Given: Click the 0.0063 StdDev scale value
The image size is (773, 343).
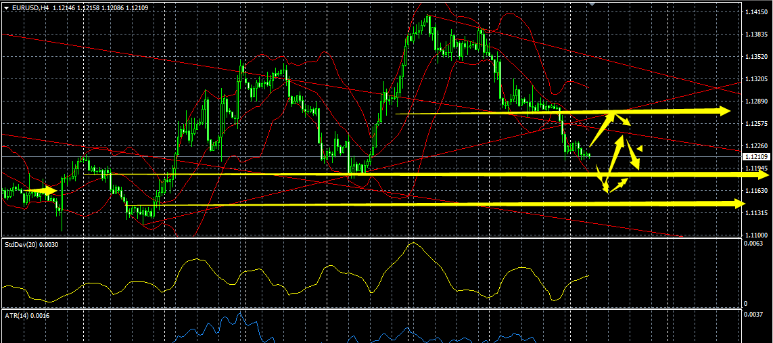Looking at the screenshot, I should pyautogui.click(x=754, y=243).
